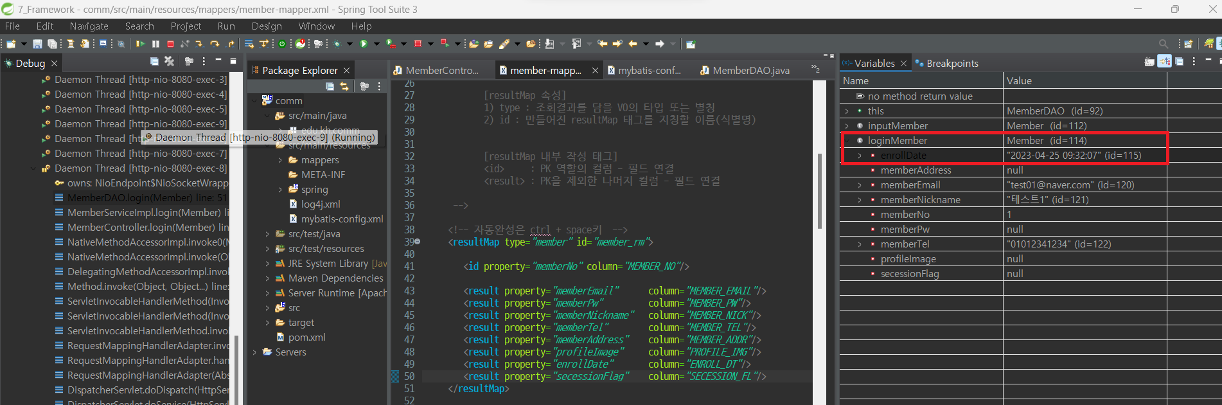Click line 50 secessionFlag result in editor
This screenshot has height=405, width=1222.
615,377
